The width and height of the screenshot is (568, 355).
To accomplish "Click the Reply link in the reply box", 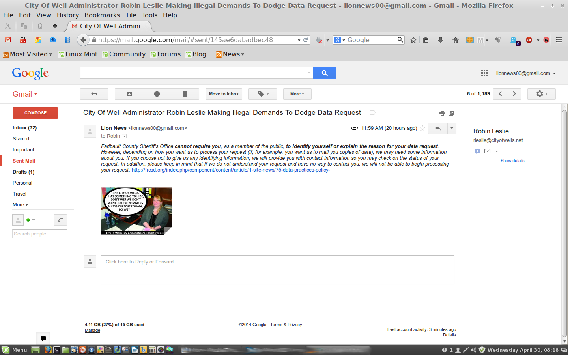I will [142, 262].
